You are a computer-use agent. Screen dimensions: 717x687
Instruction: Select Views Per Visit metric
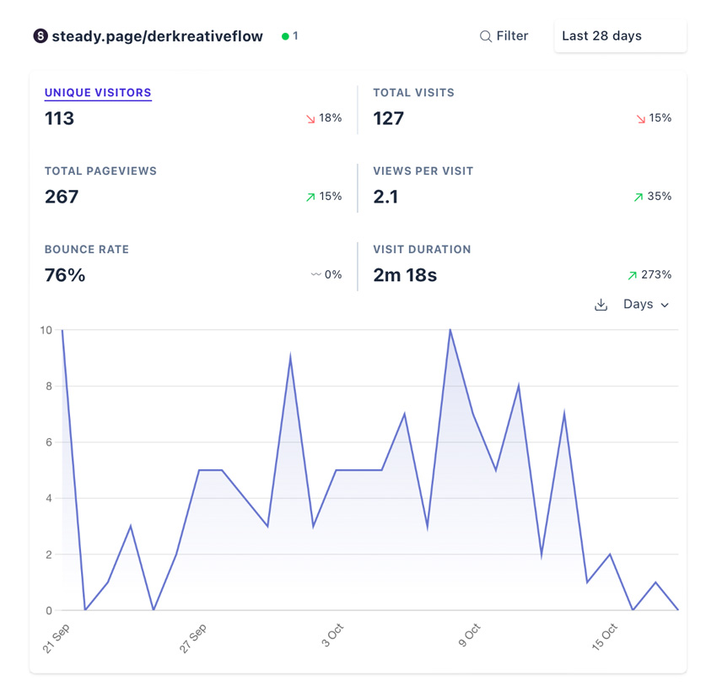[423, 171]
